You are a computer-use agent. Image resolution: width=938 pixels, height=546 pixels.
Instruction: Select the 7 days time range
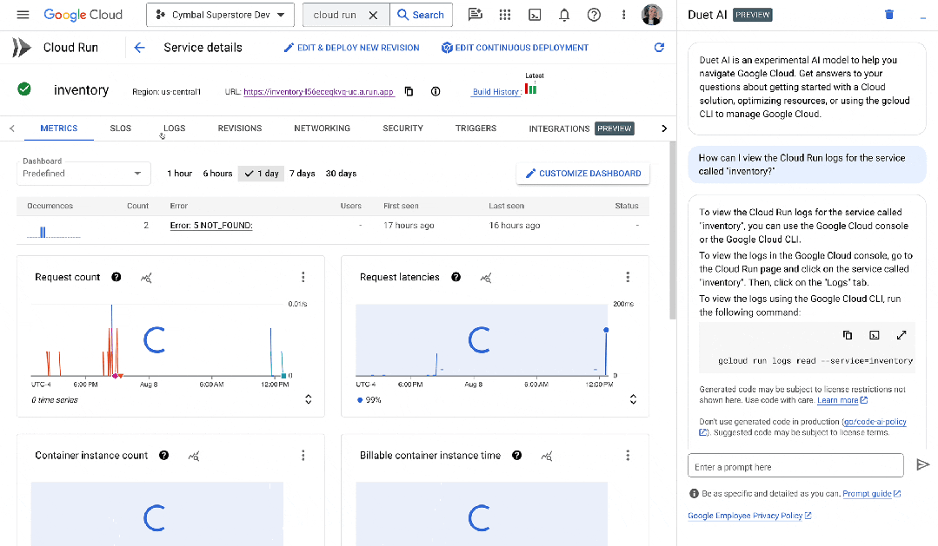click(303, 174)
